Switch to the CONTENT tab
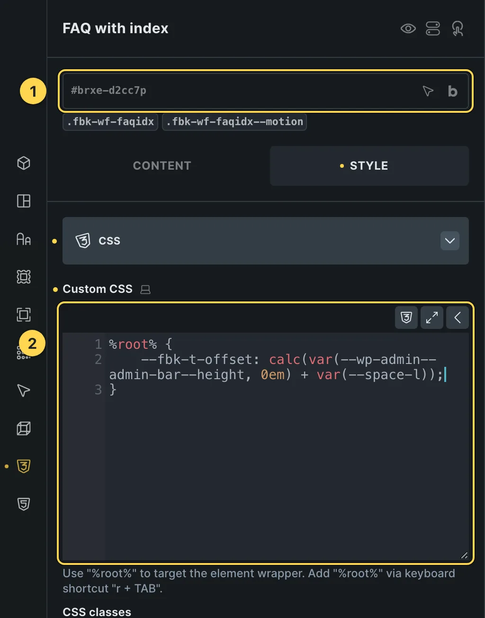Image resolution: width=485 pixels, height=618 pixels. (162, 166)
